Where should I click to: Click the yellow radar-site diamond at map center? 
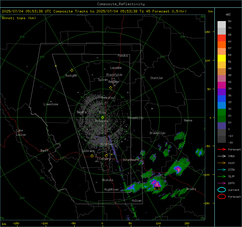tap(102, 118)
